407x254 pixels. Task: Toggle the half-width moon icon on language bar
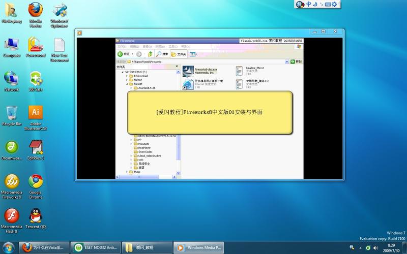(315, 4)
